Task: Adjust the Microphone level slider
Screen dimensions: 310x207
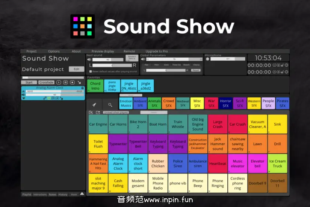Action: (228, 59)
